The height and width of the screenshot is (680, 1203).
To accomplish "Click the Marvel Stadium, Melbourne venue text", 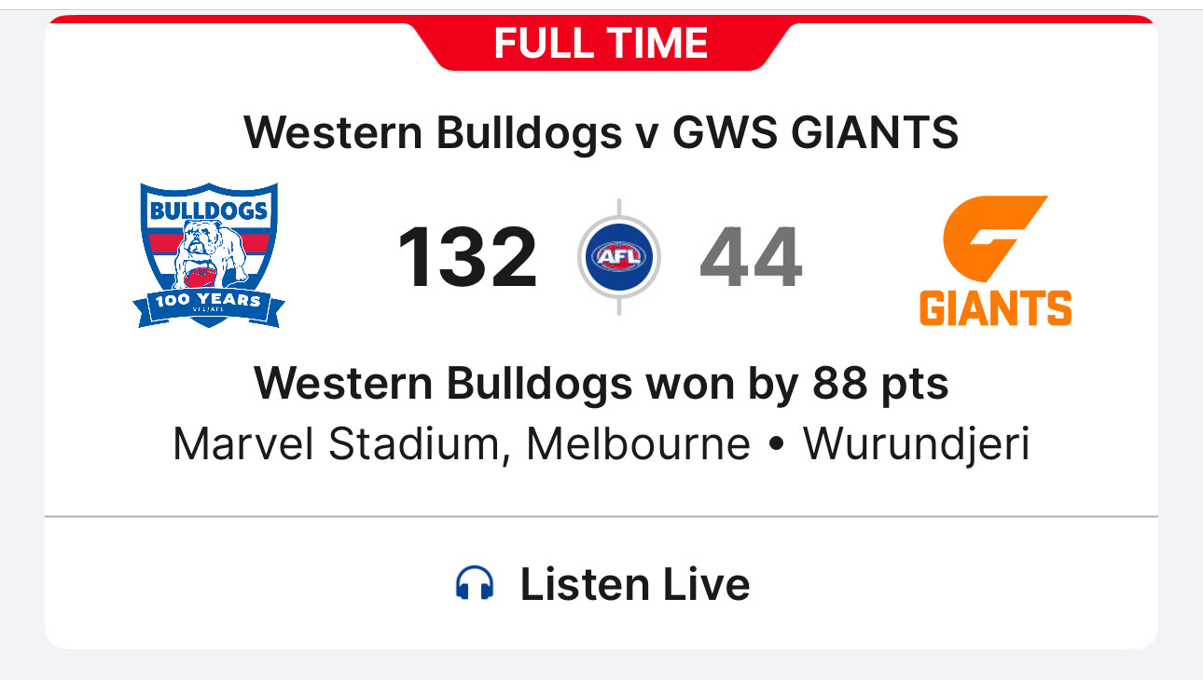I will [462, 445].
